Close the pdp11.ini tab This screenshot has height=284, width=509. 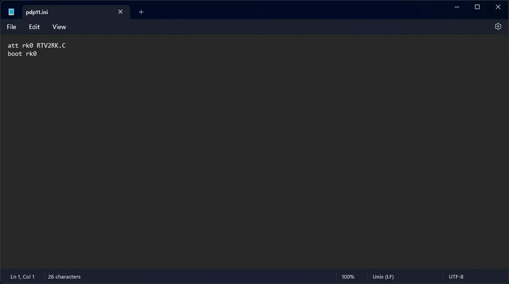click(121, 12)
